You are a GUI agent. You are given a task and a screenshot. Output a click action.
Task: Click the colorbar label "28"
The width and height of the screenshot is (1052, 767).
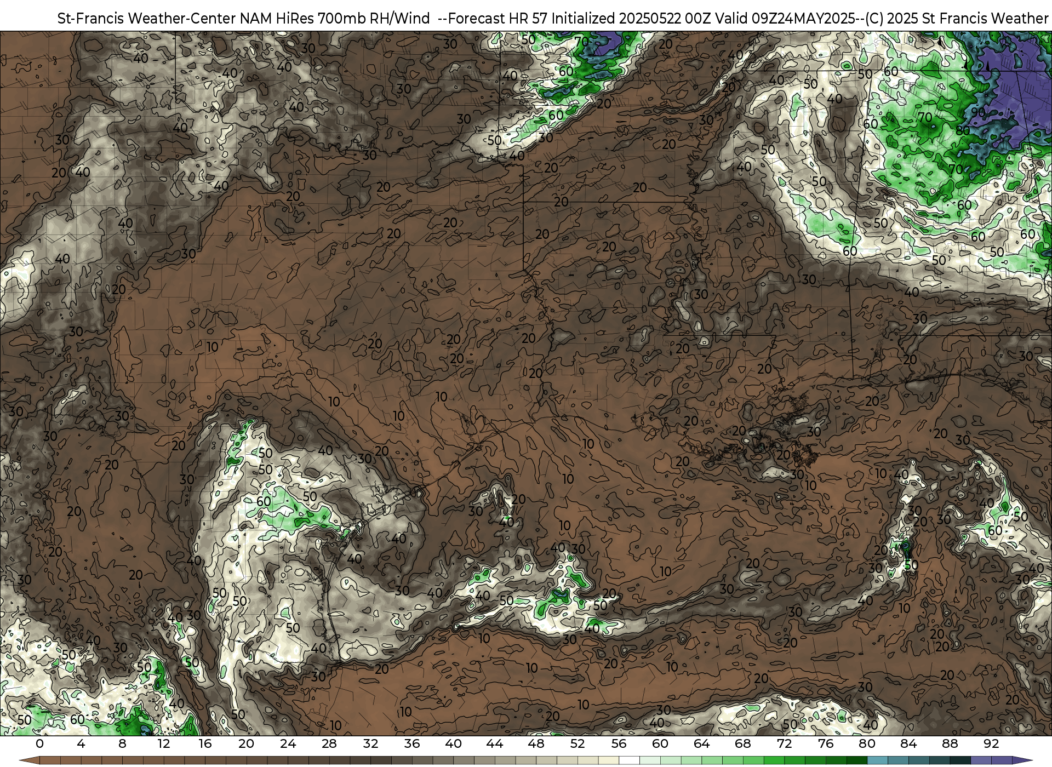pos(329,744)
